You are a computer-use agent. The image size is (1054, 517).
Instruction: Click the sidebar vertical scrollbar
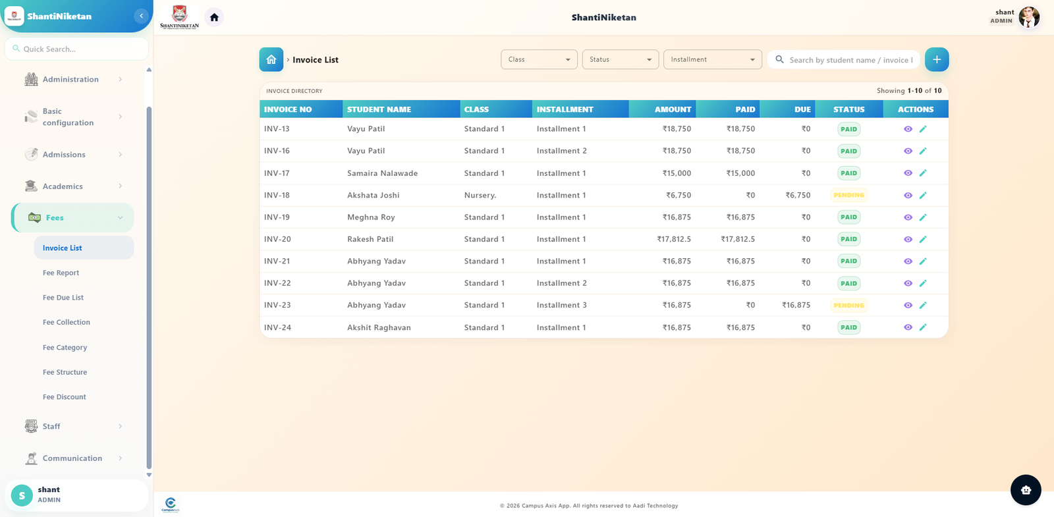pos(149,288)
